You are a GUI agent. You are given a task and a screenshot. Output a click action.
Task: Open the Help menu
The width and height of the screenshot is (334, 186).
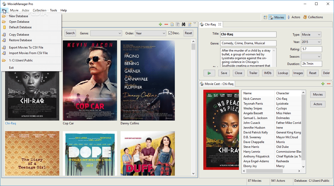point(64,10)
